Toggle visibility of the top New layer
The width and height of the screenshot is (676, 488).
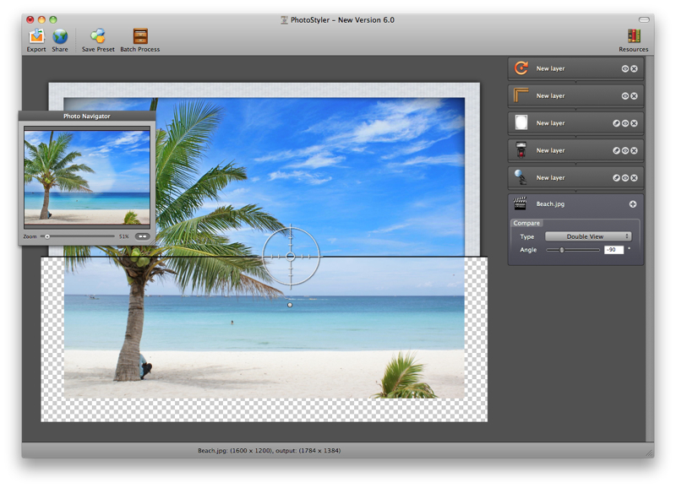624,69
